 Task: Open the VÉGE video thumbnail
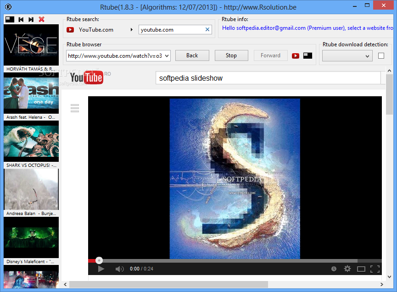click(x=31, y=45)
